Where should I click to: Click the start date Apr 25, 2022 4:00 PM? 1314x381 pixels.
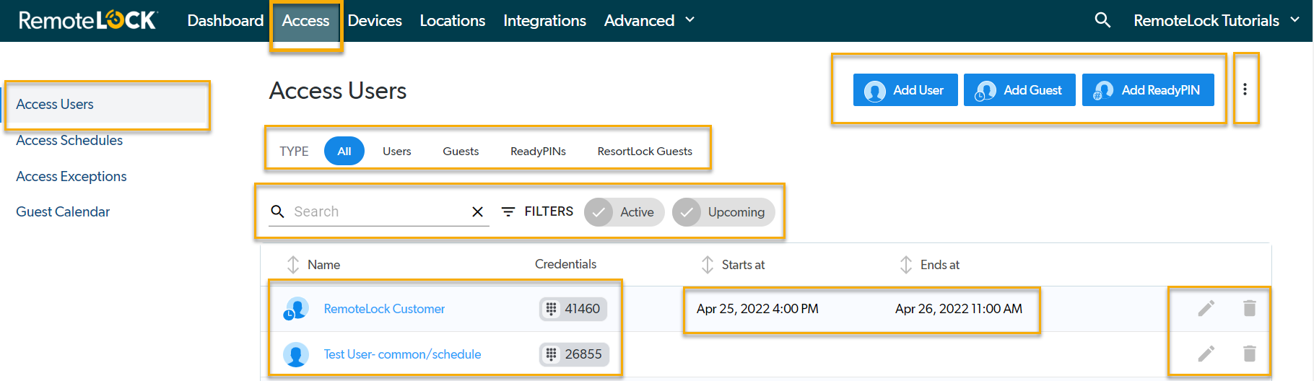(757, 309)
